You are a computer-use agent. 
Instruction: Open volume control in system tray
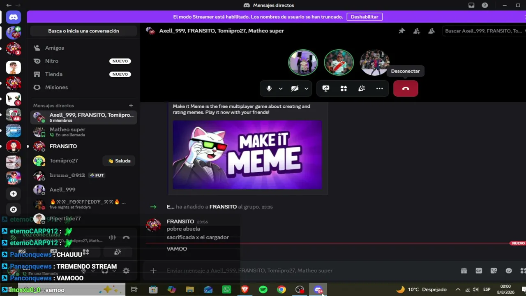[x=475, y=289]
